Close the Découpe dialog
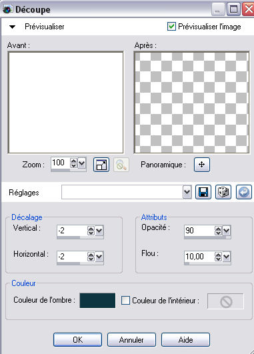 [248, 9]
